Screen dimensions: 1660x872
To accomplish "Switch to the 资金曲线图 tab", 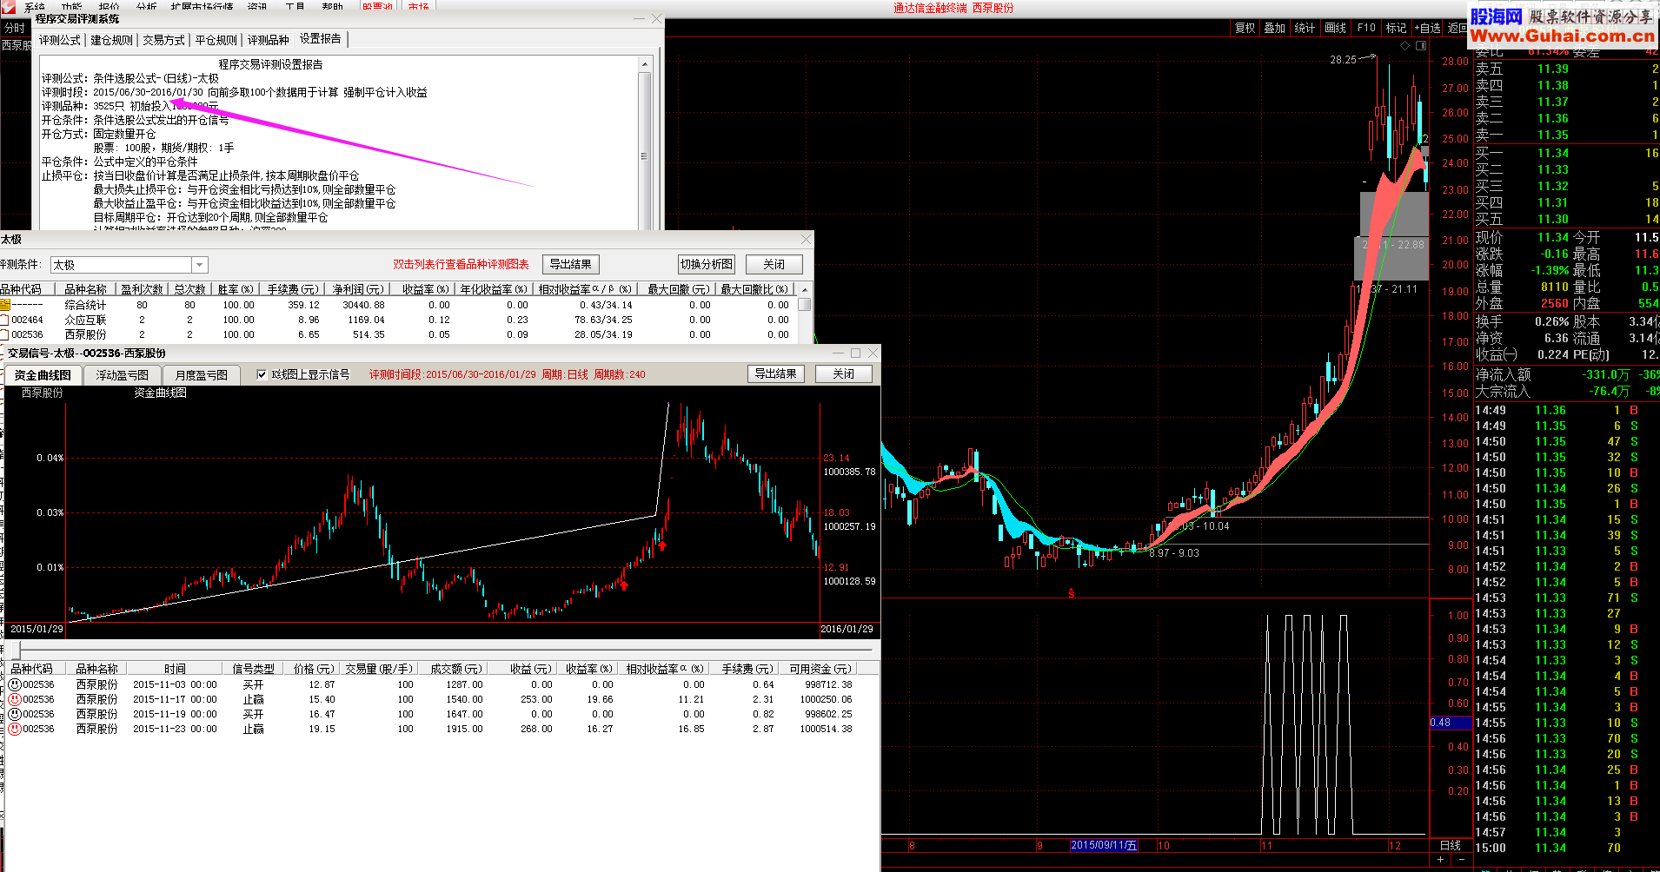I will 43,375.
